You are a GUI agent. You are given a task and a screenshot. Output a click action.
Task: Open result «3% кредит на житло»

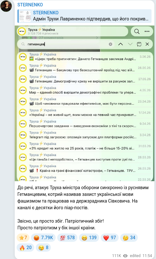click(85, 146)
